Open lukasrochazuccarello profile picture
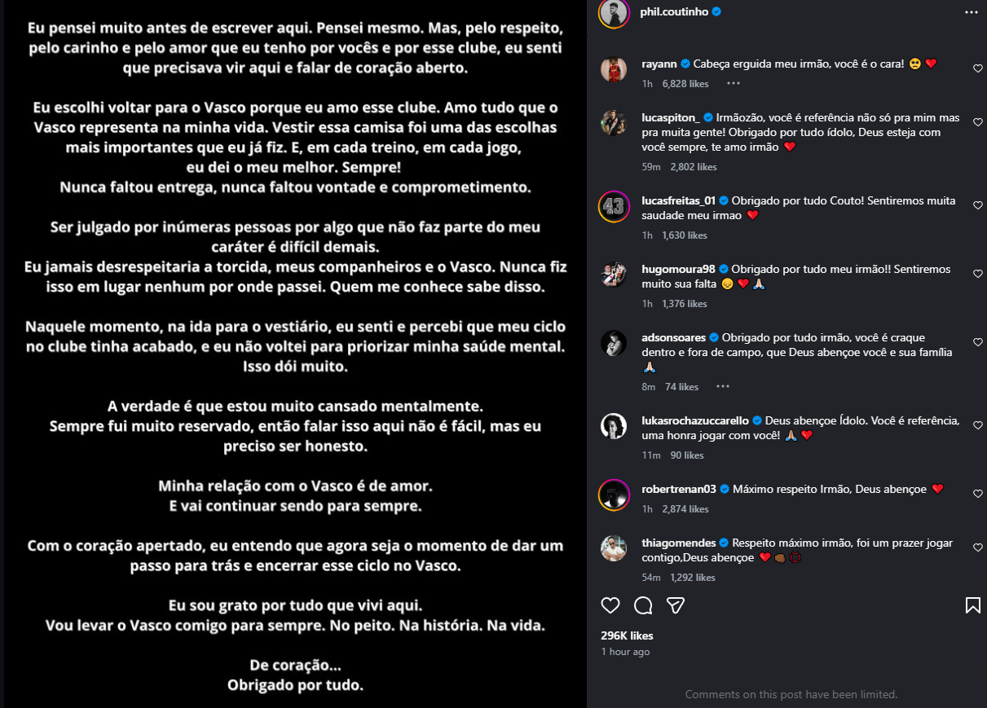 614,426
